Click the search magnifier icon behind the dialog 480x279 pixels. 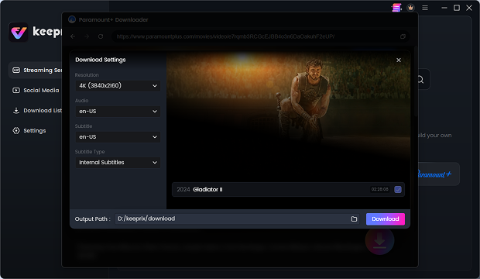pyautogui.click(x=421, y=80)
